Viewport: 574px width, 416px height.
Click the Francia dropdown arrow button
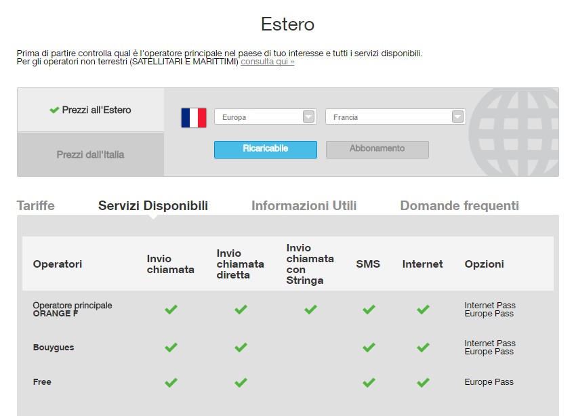[457, 117]
